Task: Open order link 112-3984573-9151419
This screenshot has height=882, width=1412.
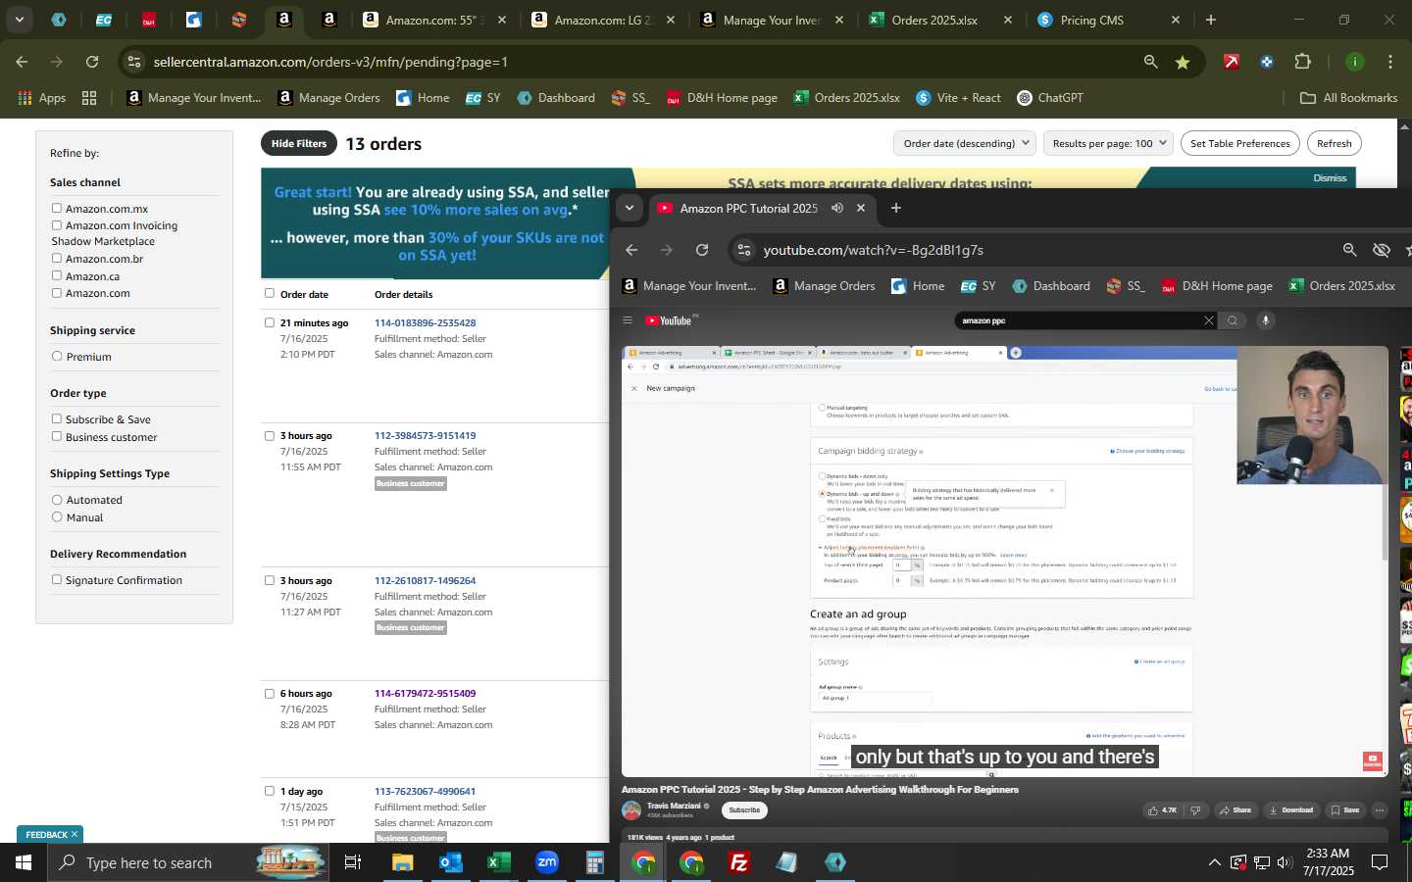Action: click(x=425, y=435)
